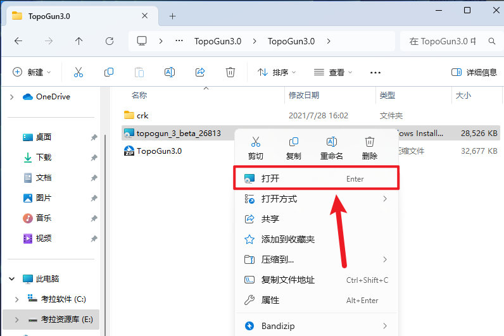This screenshot has height=336, width=504.
Task: Open OneDrive in the sidebar
Action: click(47, 97)
